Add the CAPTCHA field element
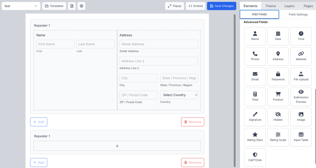 (255, 157)
